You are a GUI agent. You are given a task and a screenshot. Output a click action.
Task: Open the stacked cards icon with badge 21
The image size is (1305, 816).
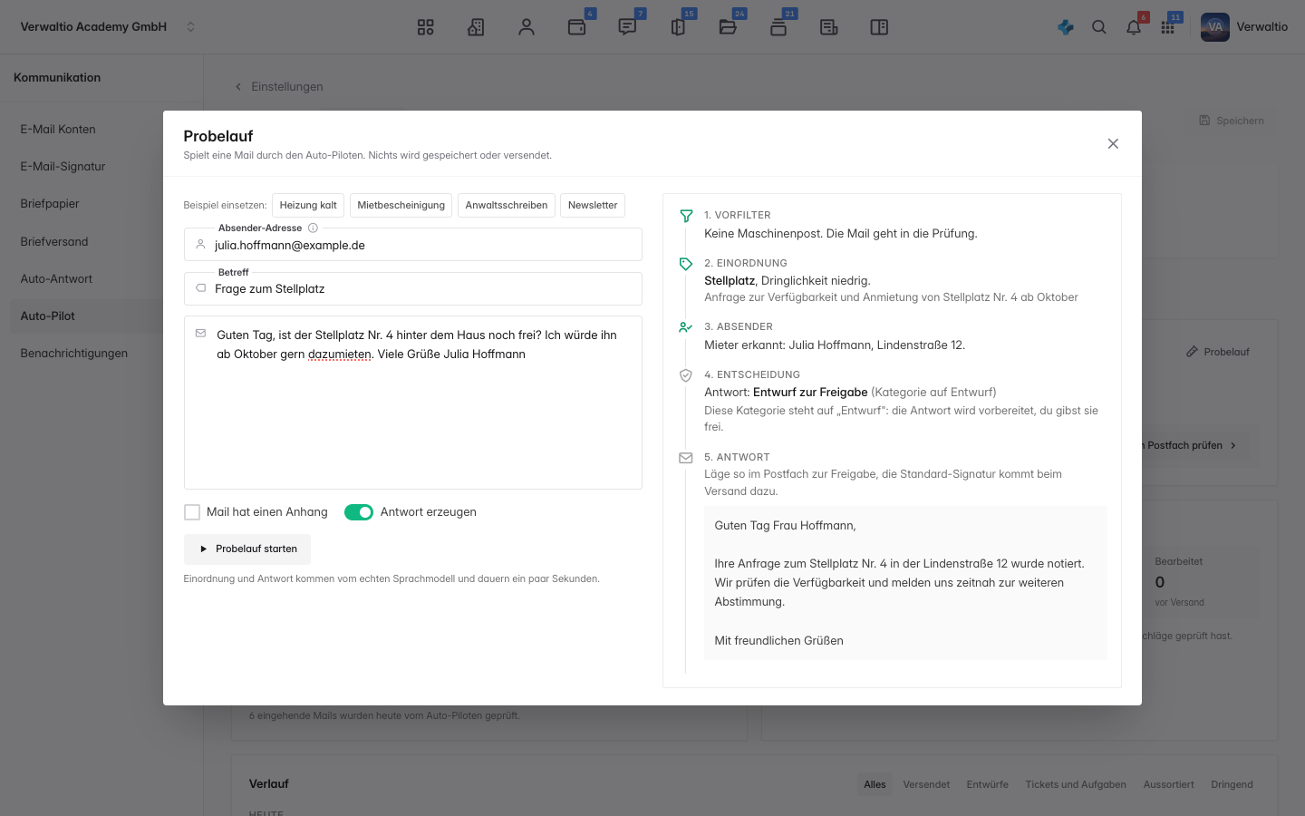(778, 27)
